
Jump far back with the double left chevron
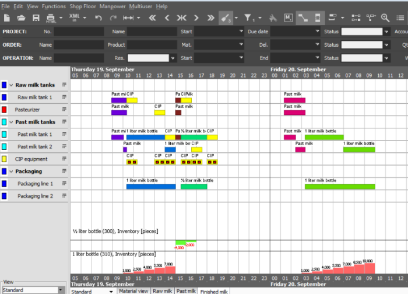tap(152, 18)
